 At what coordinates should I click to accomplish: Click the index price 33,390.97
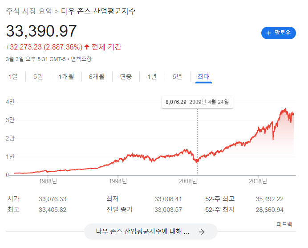coord(41,31)
